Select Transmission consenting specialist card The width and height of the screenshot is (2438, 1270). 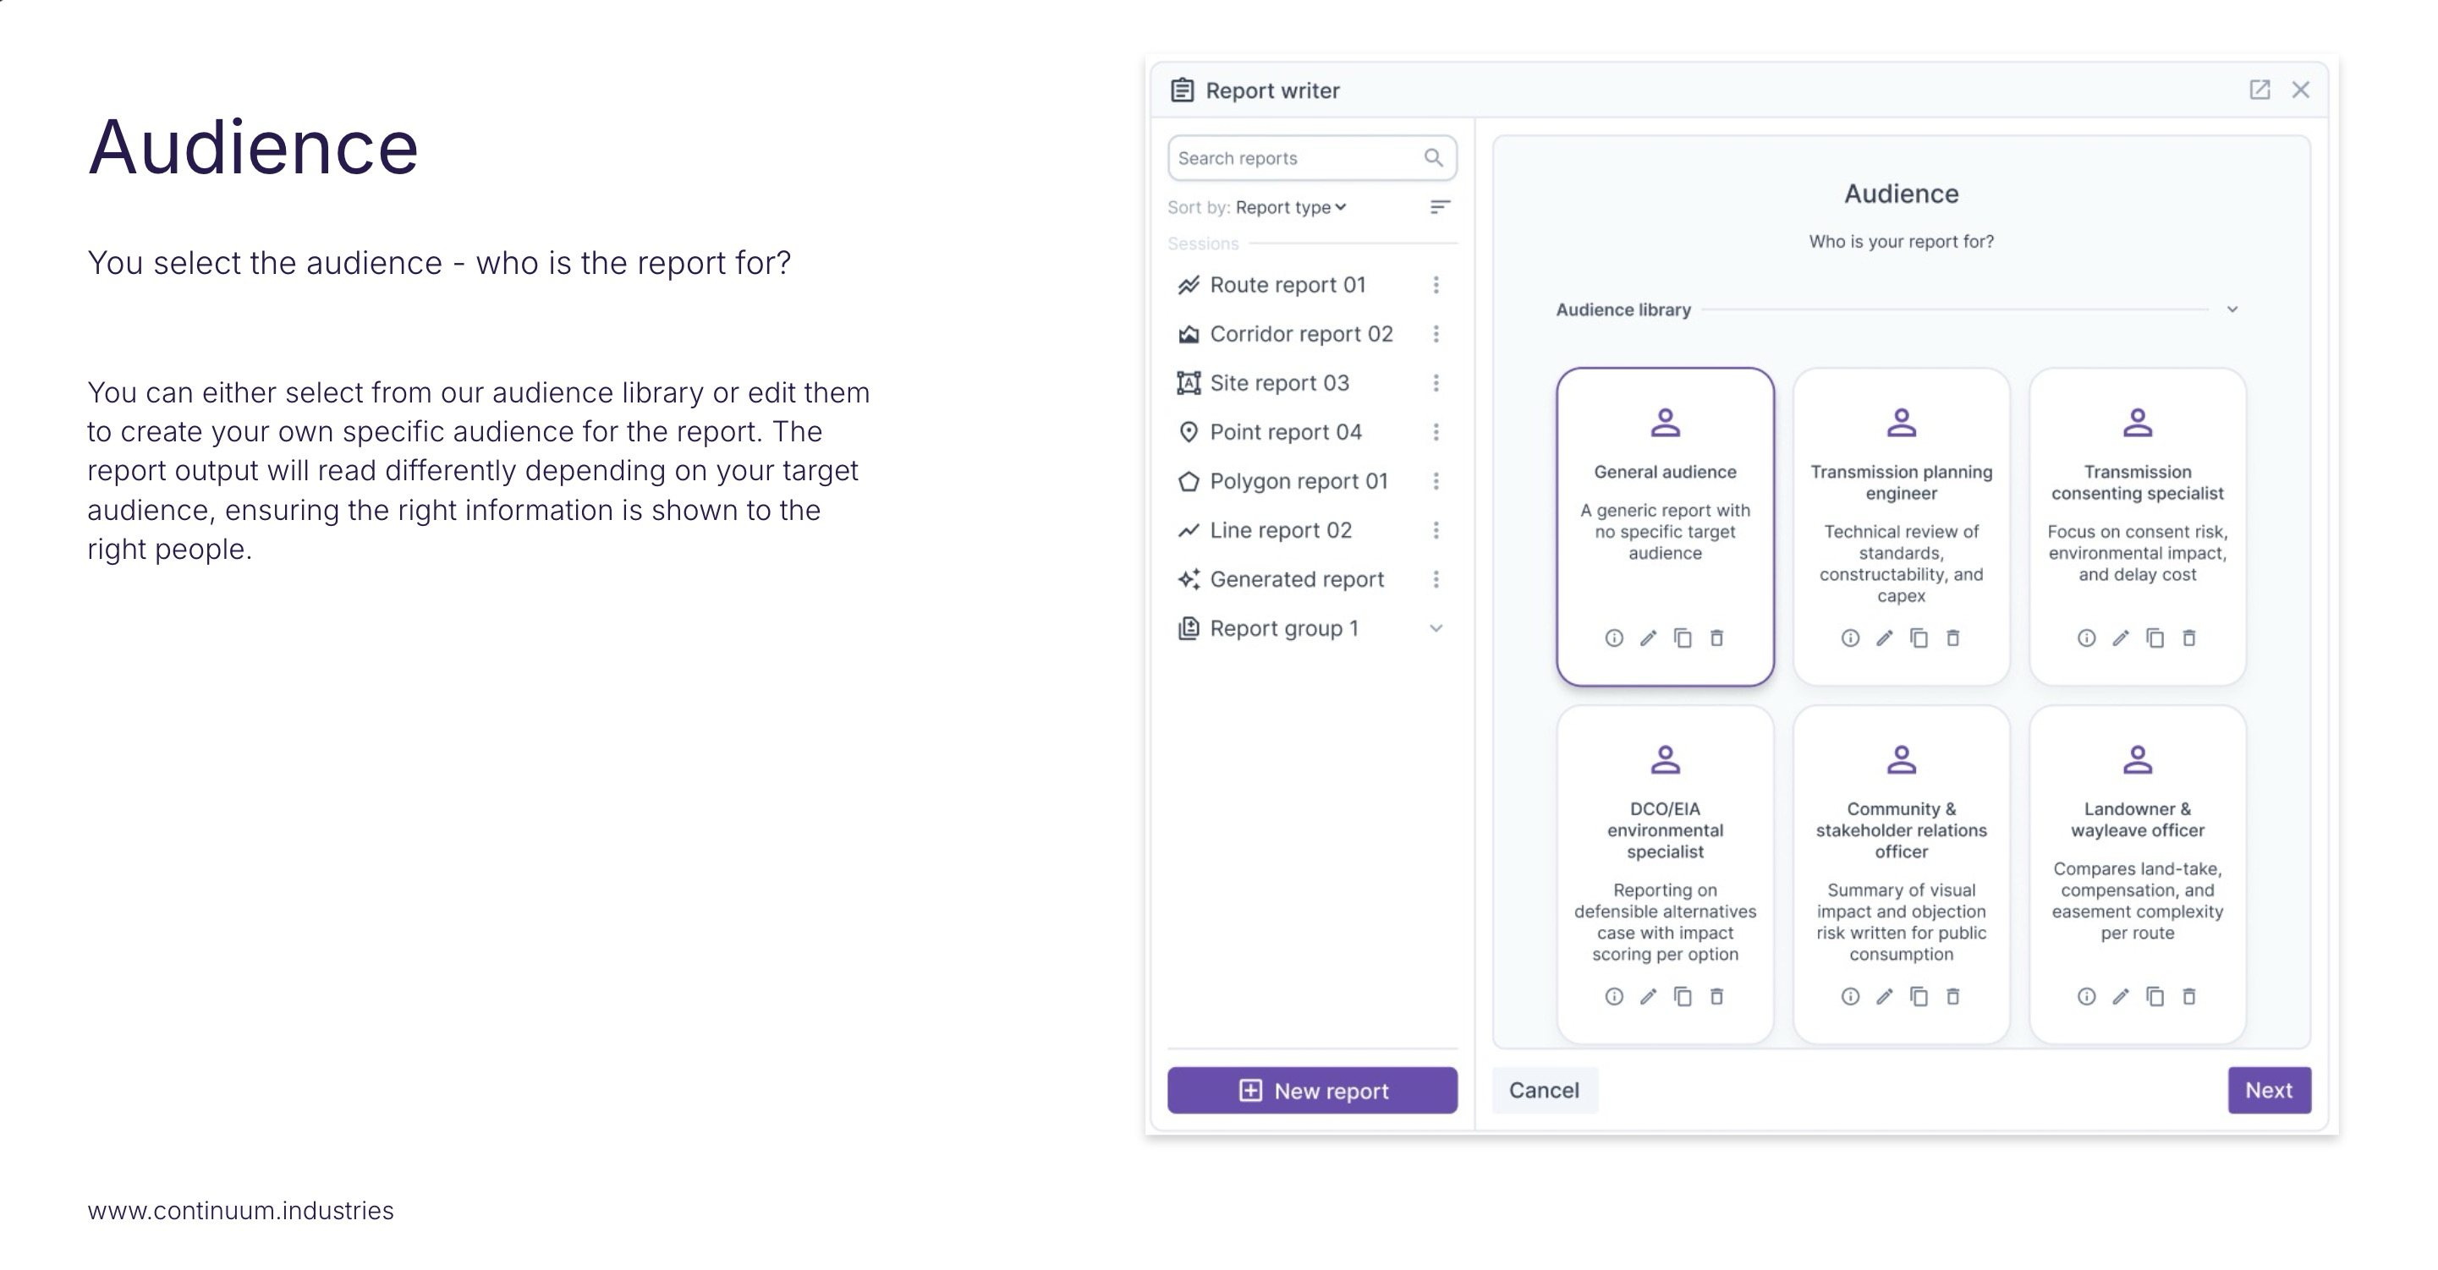click(x=2137, y=527)
